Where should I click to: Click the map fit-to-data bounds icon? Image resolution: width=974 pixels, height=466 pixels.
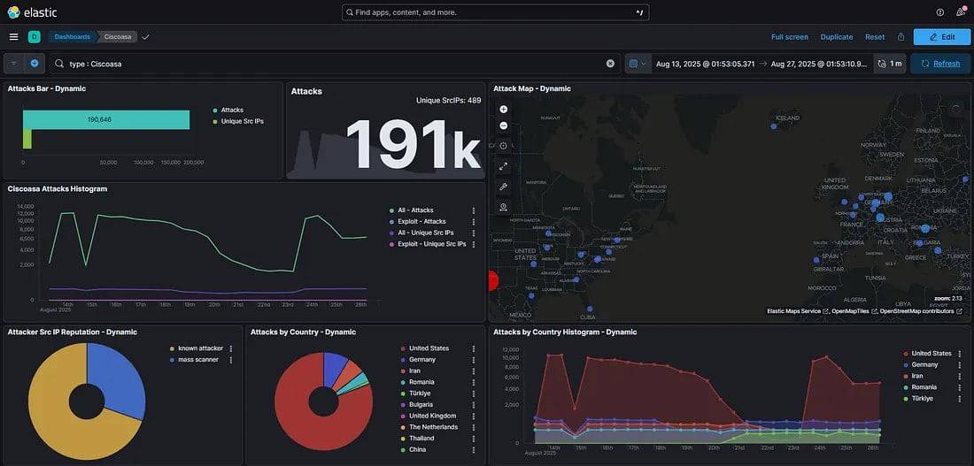[x=504, y=166]
